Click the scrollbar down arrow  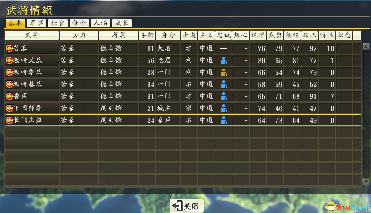(x=366, y=182)
